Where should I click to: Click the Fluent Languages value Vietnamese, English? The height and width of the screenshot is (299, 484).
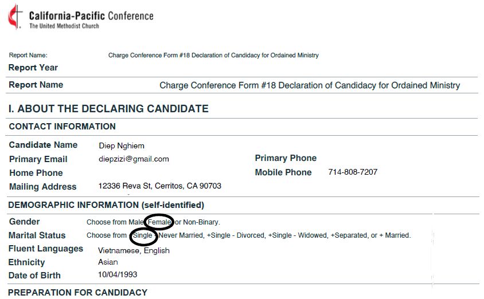pyautogui.click(x=134, y=251)
